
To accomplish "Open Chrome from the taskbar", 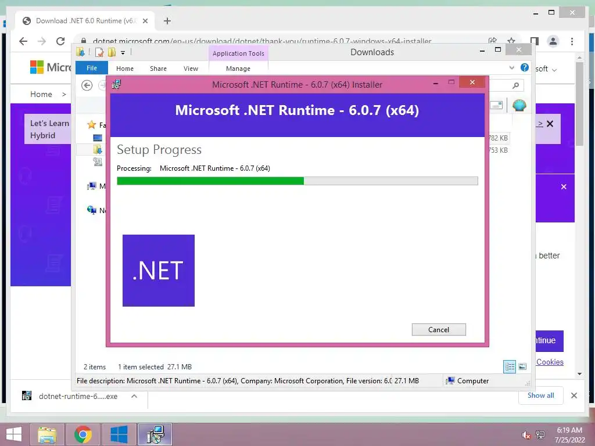I will [x=83, y=434].
